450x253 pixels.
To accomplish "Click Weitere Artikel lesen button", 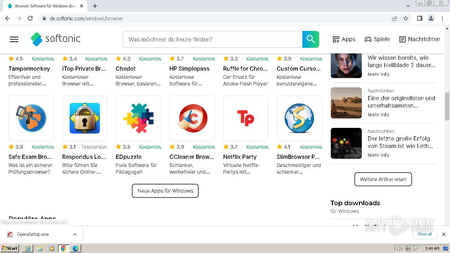I will pyautogui.click(x=383, y=179).
